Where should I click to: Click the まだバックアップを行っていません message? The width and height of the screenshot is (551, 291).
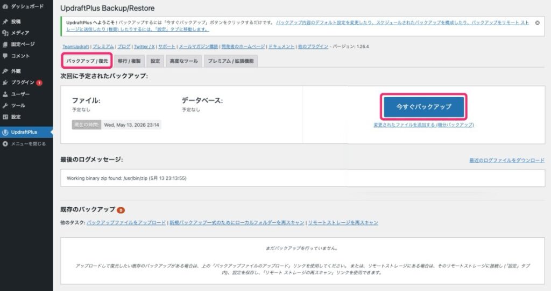(302, 248)
